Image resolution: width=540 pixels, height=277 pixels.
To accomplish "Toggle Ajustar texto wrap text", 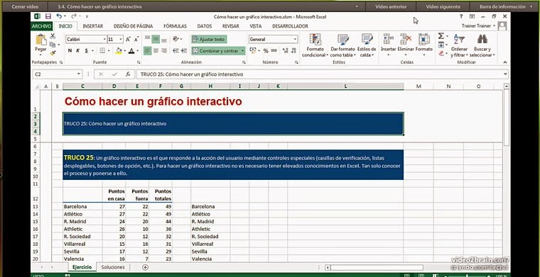I will pos(209,39).
